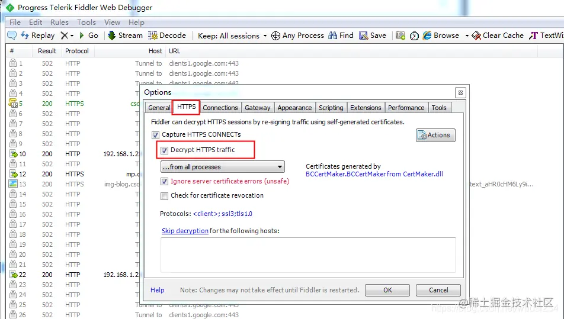Image resolution: width=564 pixels, height=319 pixels.
Task: Click the Replay toolbar button
Action: (x=38, y=35)
